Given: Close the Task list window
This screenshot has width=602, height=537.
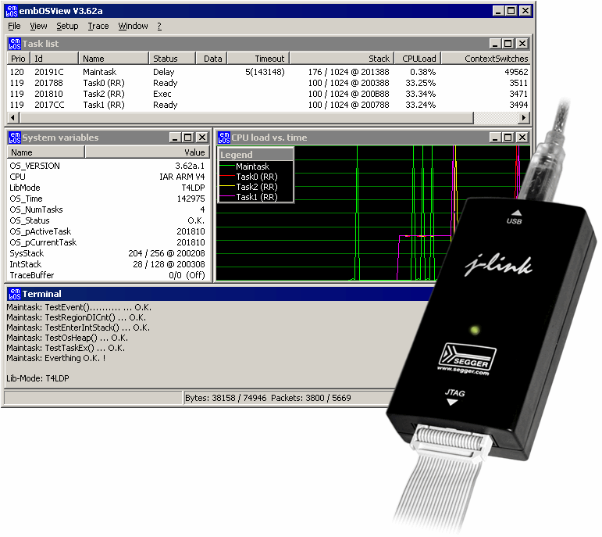Looking at the screenshot, I should click(522, 44).
